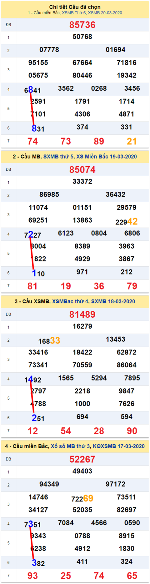Image resolution: width=150 pixels, height=584 pixels.
Task: Select sixth prize number 694
Action: (x=82, y=416)
